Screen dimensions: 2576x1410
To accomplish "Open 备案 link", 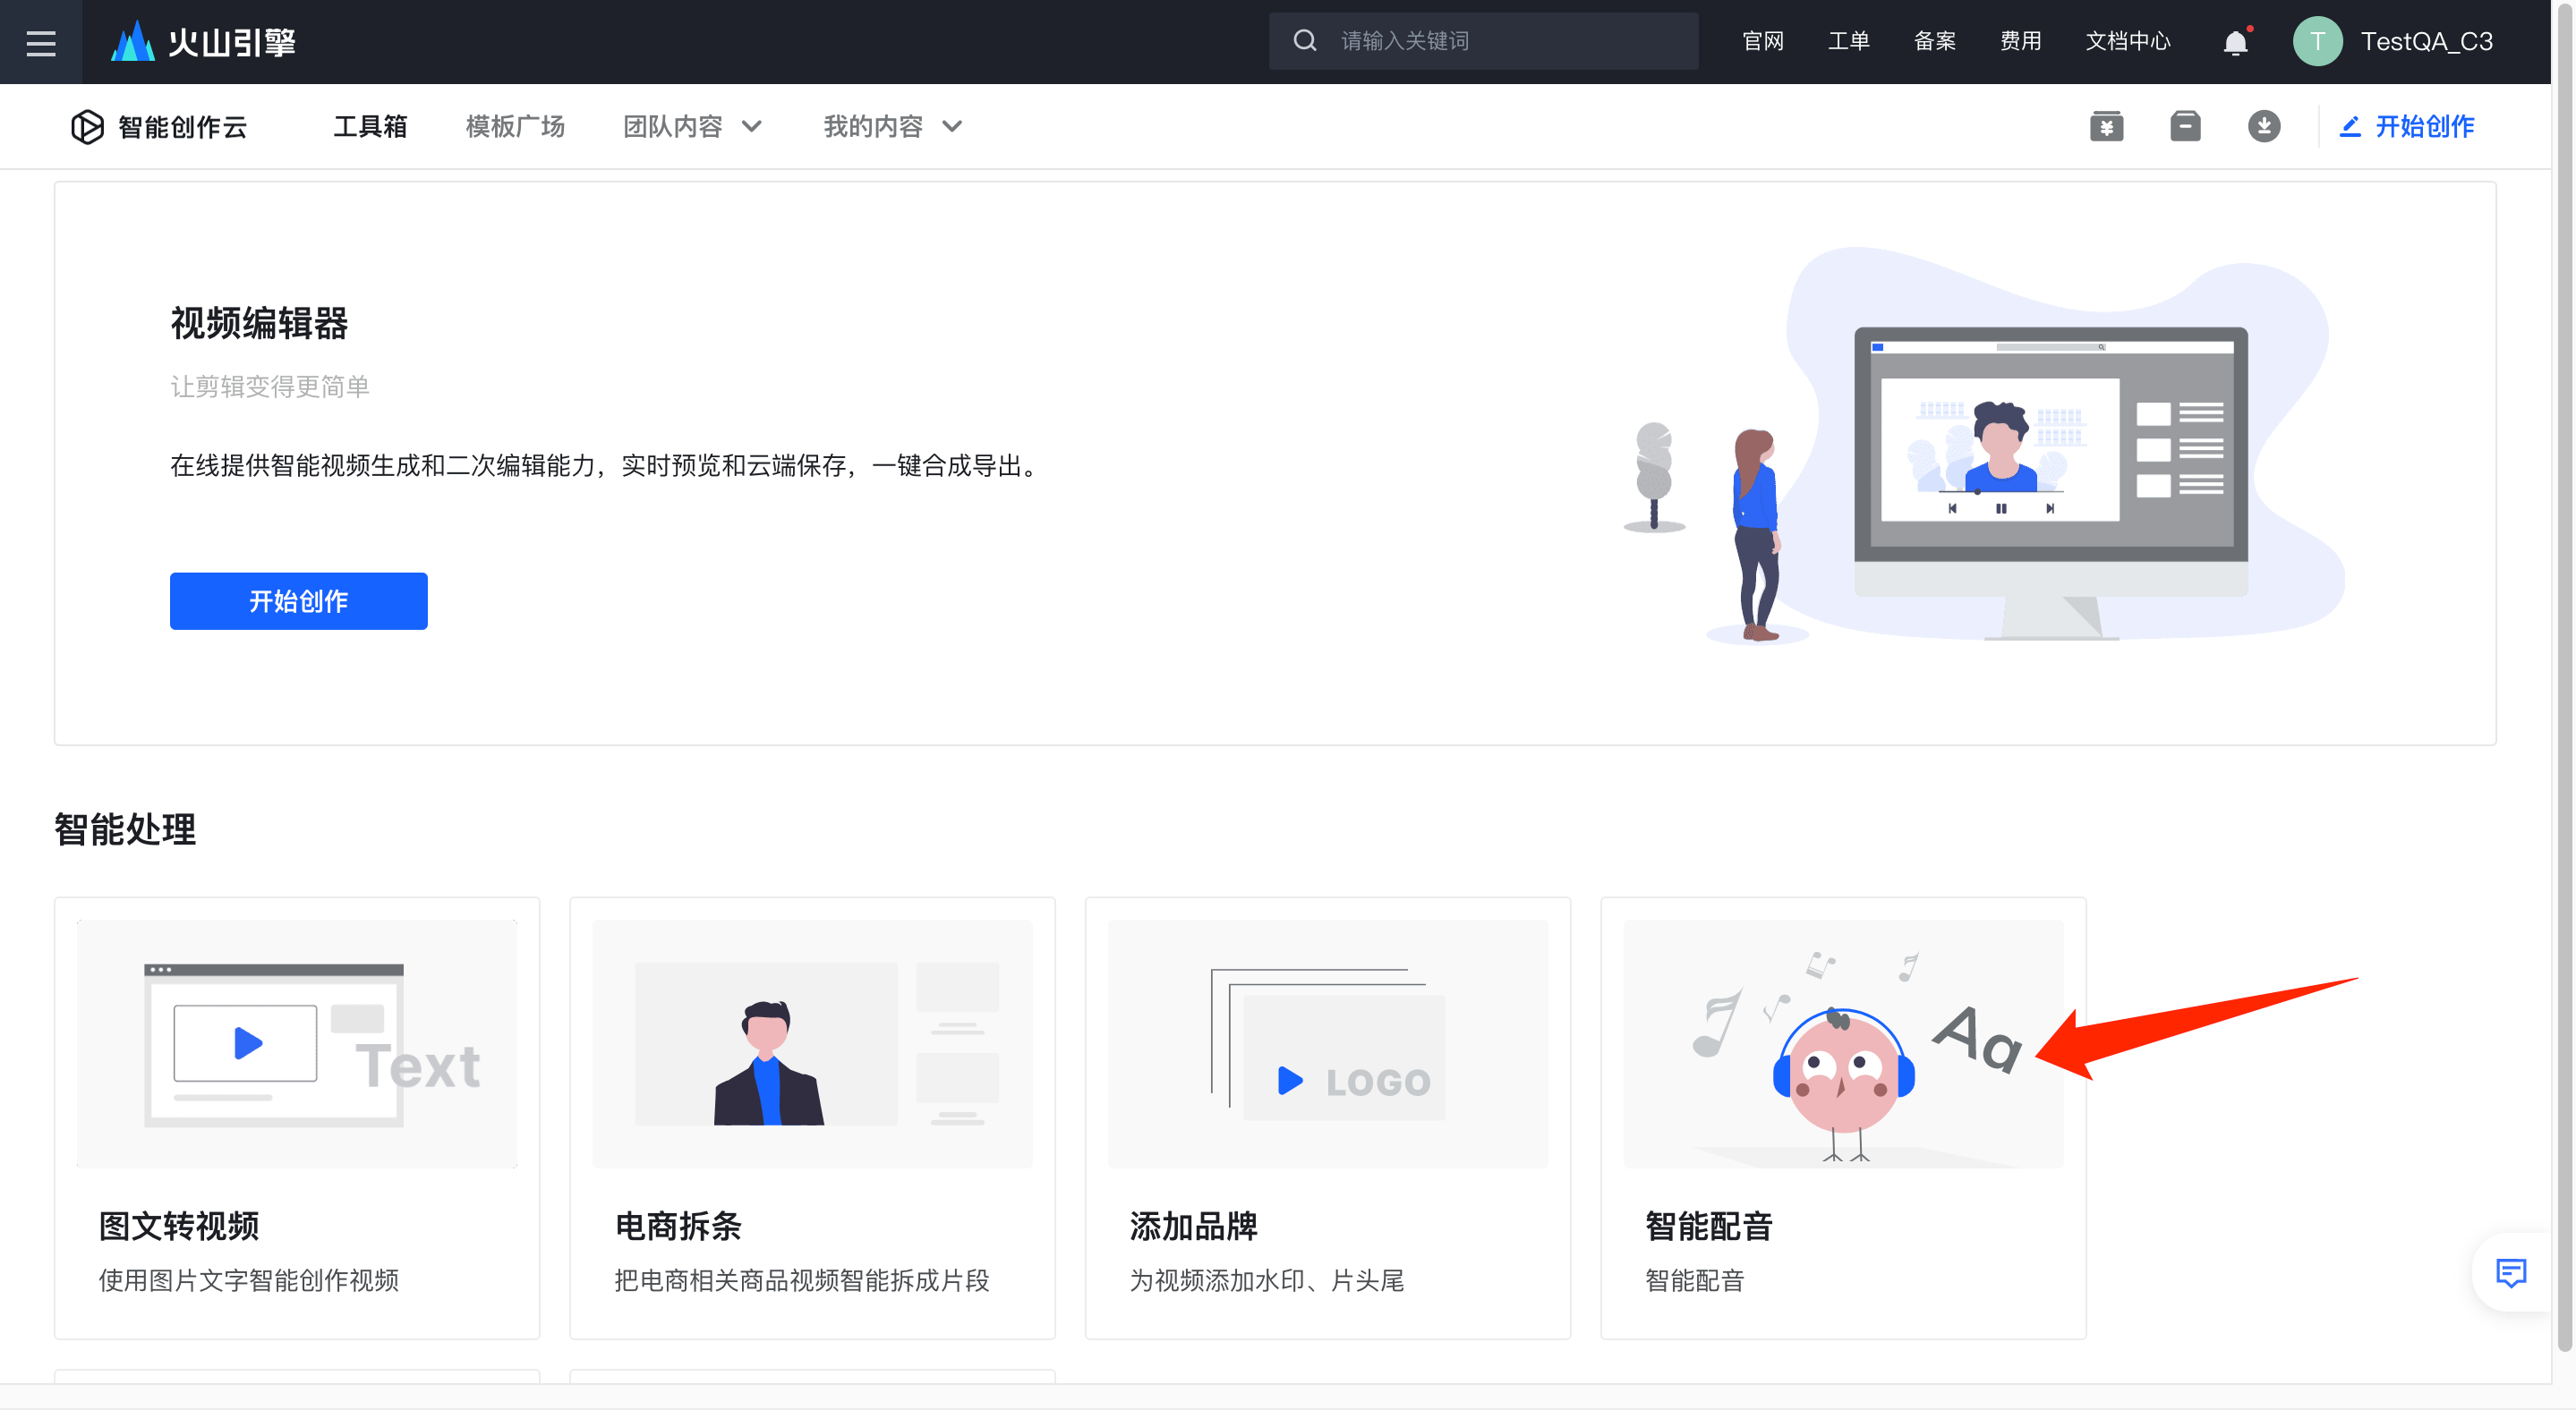I will click(x=1934, y=42).
